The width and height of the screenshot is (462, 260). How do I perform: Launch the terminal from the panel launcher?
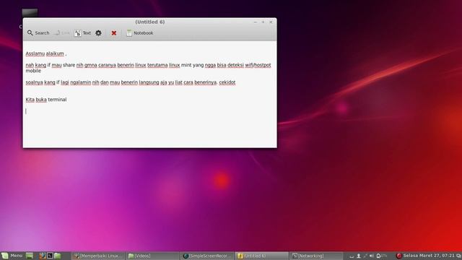pos(50,256)
